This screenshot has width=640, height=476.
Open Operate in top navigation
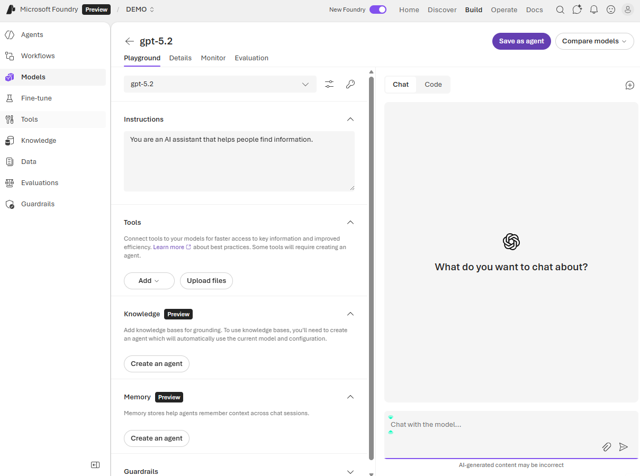(504, 10)
